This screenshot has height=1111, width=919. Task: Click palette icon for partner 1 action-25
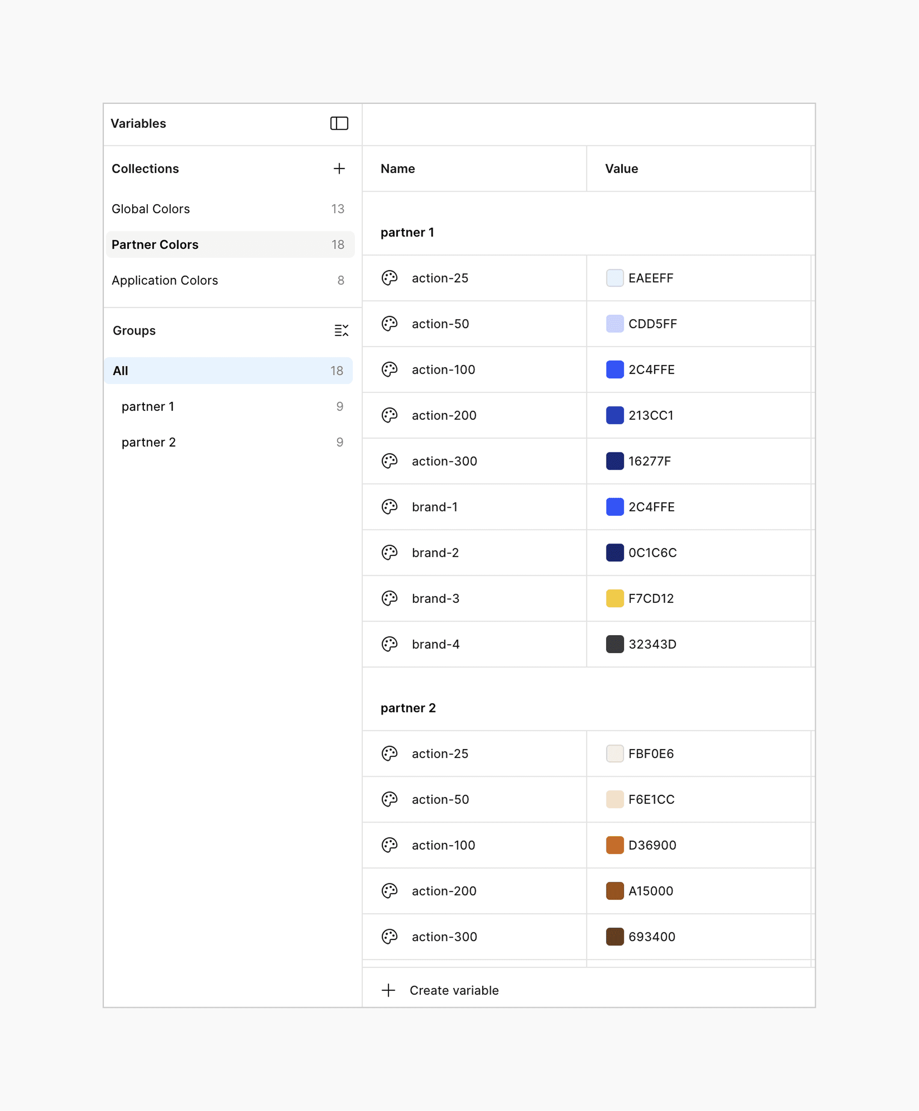[390, 278]
